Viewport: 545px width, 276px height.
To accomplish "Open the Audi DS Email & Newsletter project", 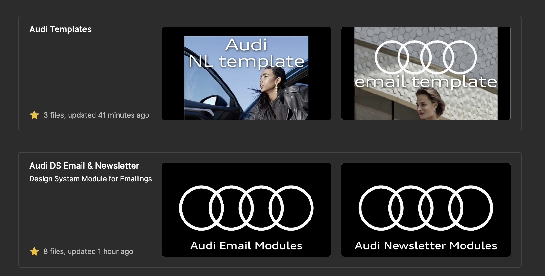I will (x=84, y=166).
